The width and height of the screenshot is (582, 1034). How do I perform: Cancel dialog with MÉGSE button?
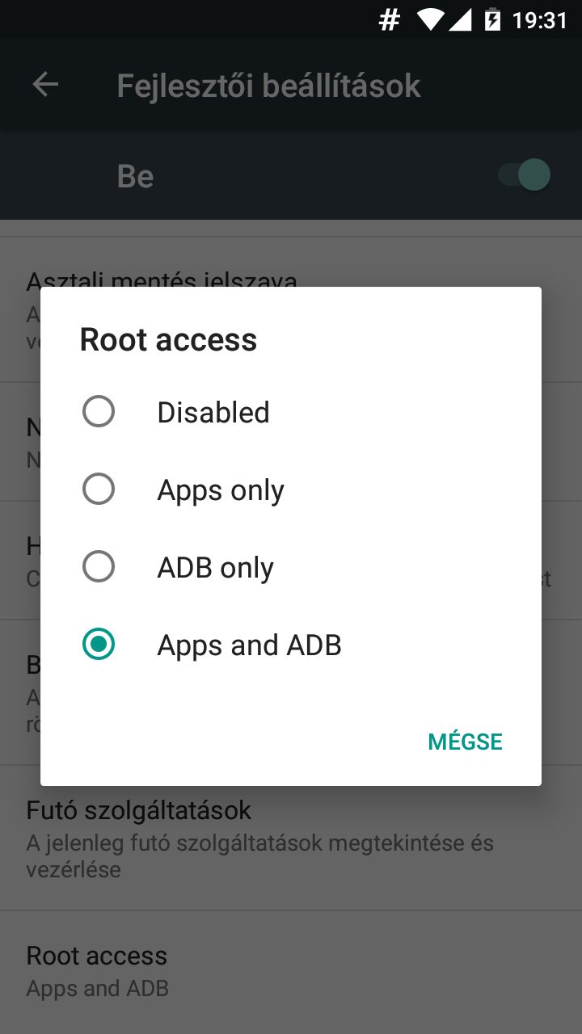click(466, 742)
